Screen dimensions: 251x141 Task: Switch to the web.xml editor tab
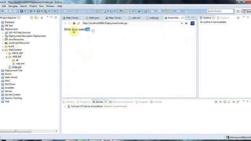[135, 18]
